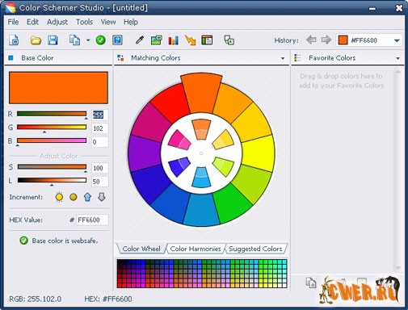
Task: Click the Base Color panel icon
Action: [x=11, y=57]
